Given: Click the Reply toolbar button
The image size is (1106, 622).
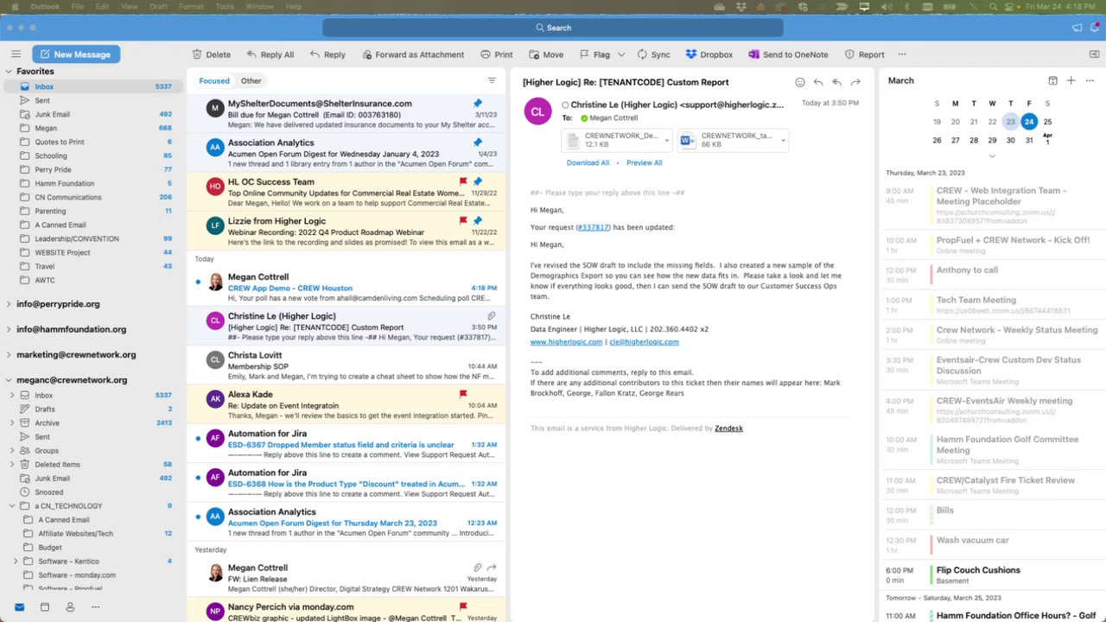Looking at the screenshot, I should pyautogui.click(x=327, y=54).
